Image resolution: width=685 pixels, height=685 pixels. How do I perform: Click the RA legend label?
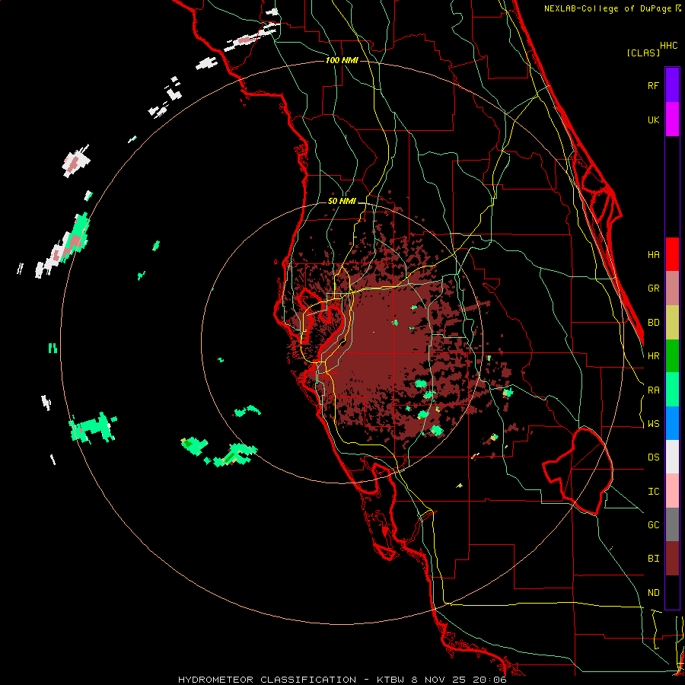click(653, 390)
